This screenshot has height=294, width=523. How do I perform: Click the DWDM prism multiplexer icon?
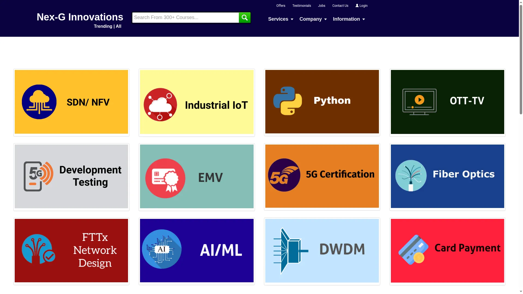tap(291, 251)
